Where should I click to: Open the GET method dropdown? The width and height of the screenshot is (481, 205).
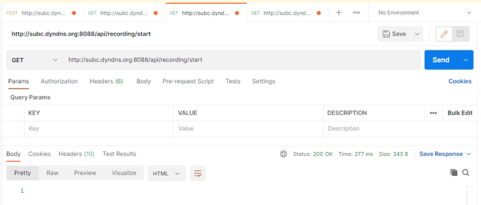pyautogui.click(x=35, y=60)
